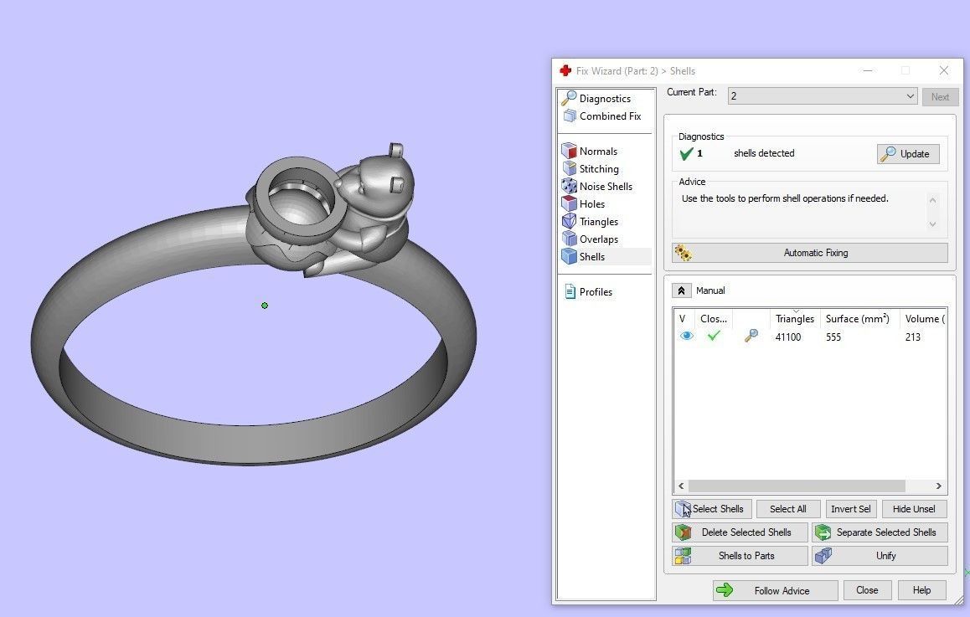Run Automatic Fixing

click(x=810, y=253)
